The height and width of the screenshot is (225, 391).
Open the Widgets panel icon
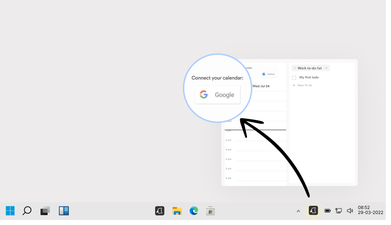click(x=64, y=211)
